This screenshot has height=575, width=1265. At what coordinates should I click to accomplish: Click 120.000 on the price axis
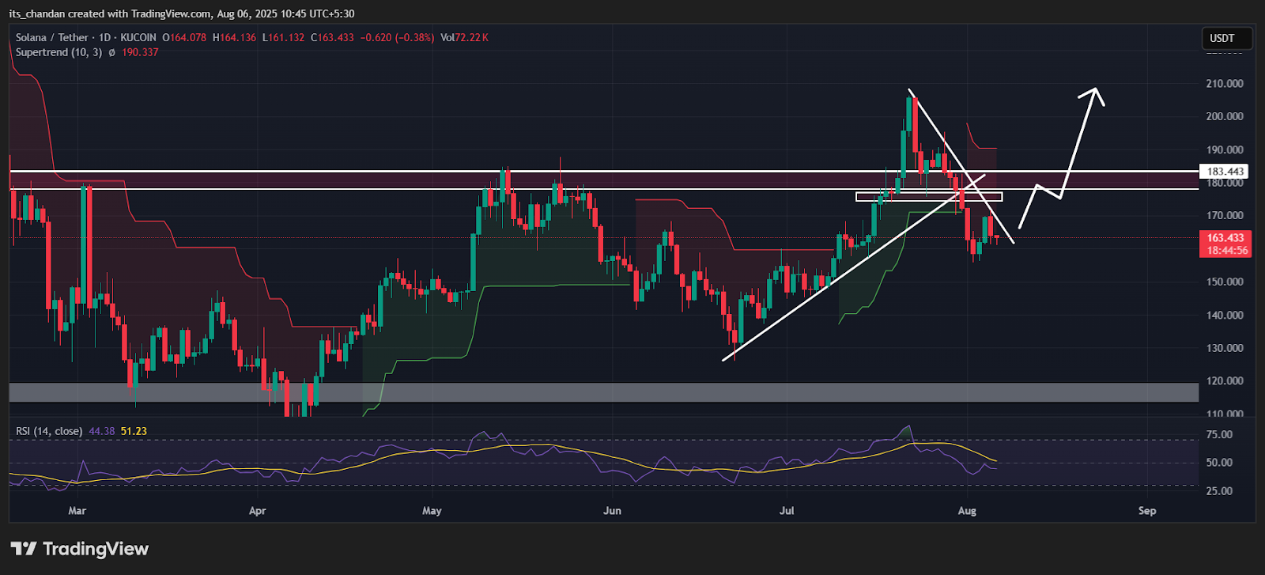pos(1225,380)
